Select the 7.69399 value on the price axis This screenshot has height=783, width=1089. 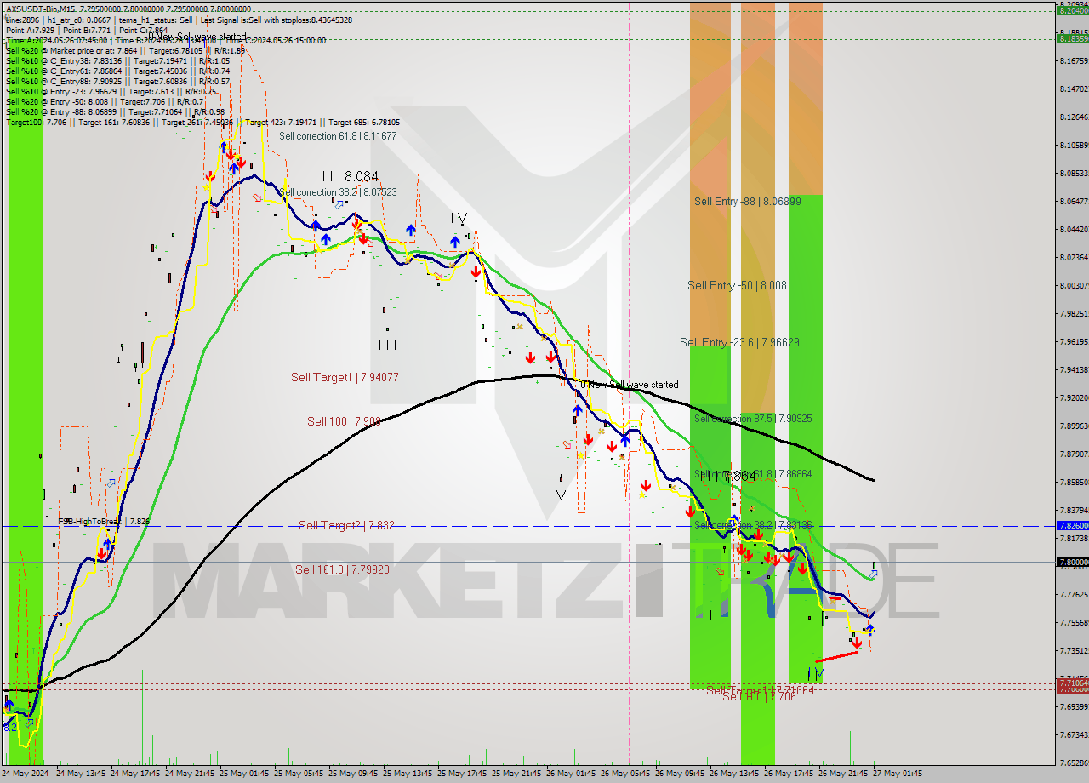(1074, 706)
